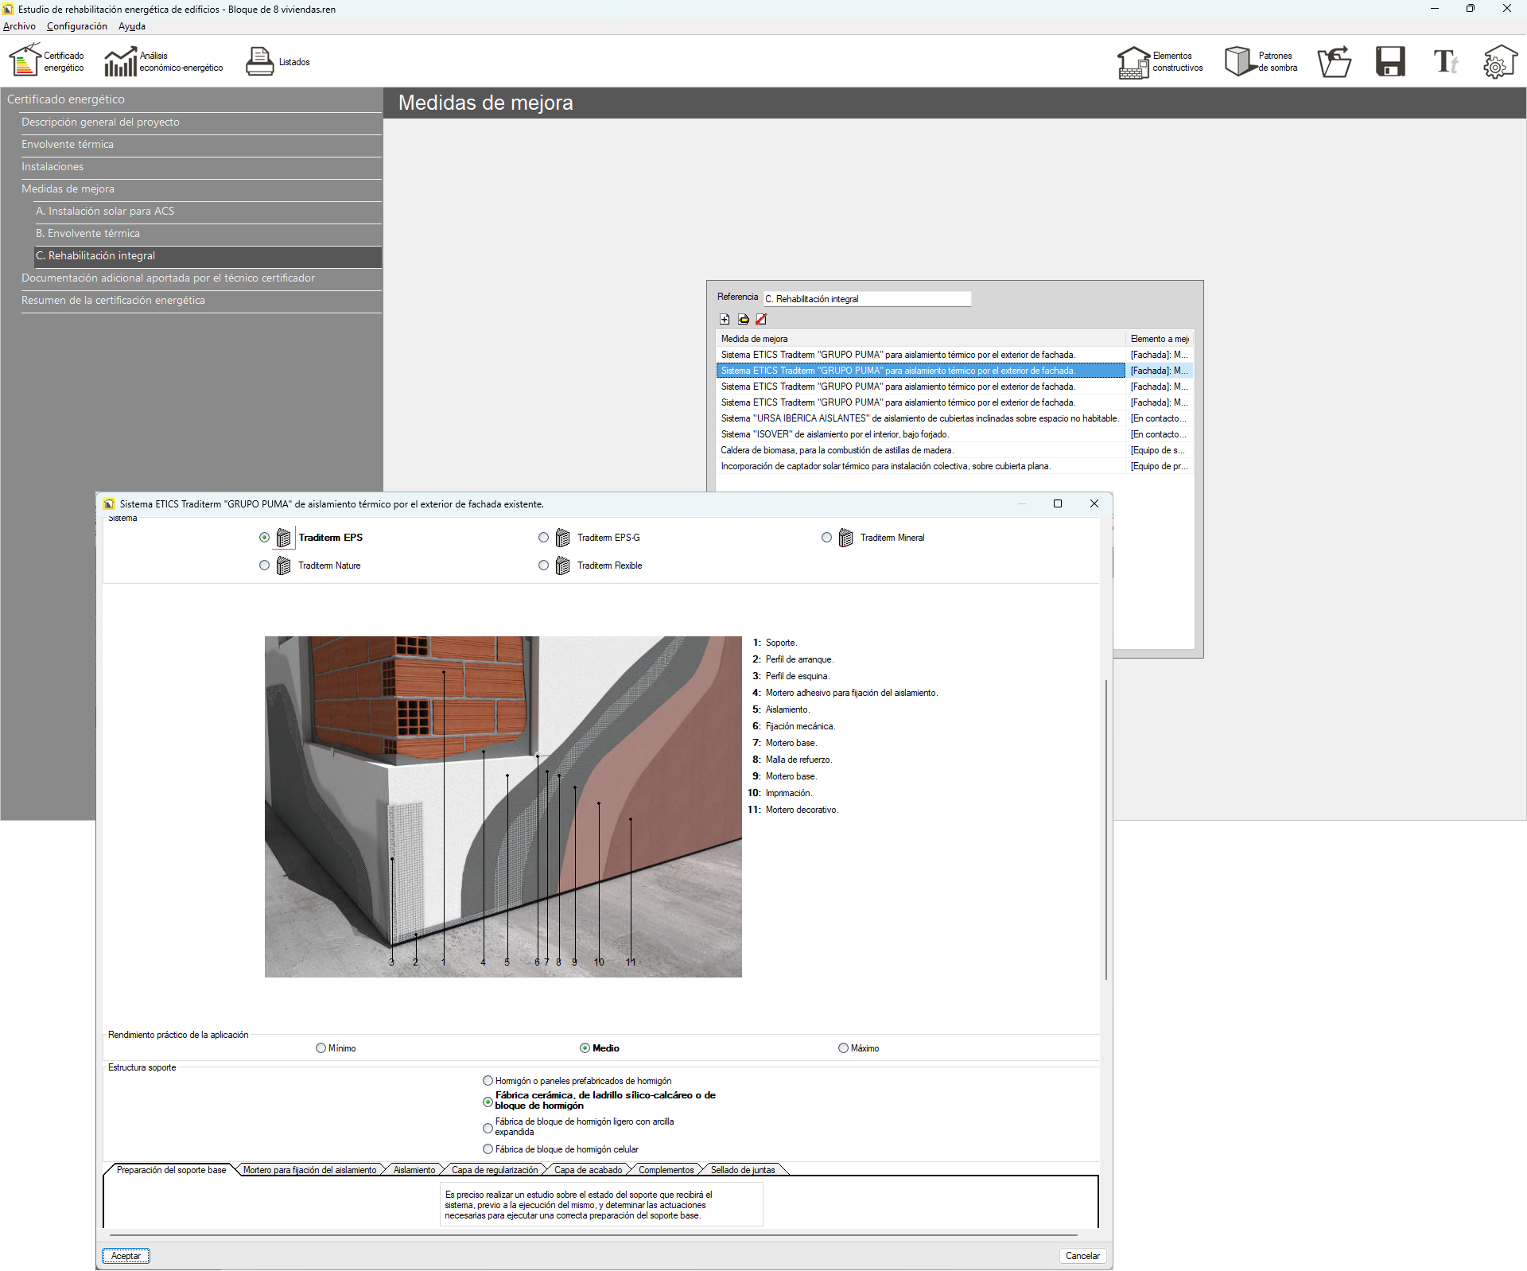Select the Traditerm Mineral system option
Viewport: 1527px width, 1271px height.
827,538
